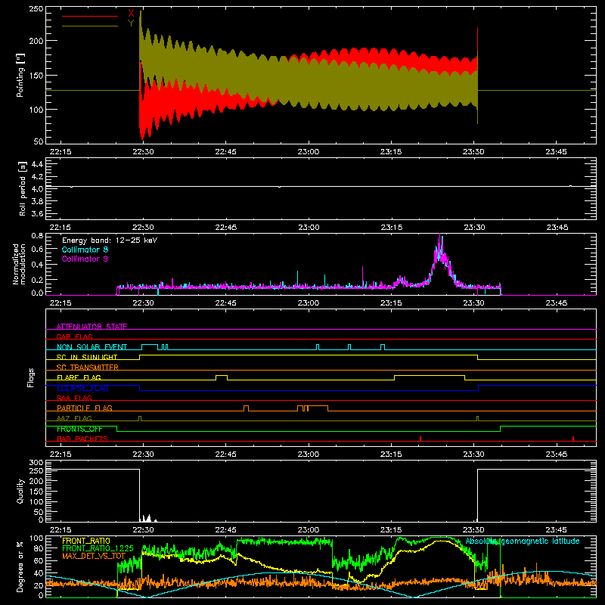Viewport: 605px width, 605px height.
Task: Click the Absolute geomagnetic latitude label
Action: click(x=523, y=541)
